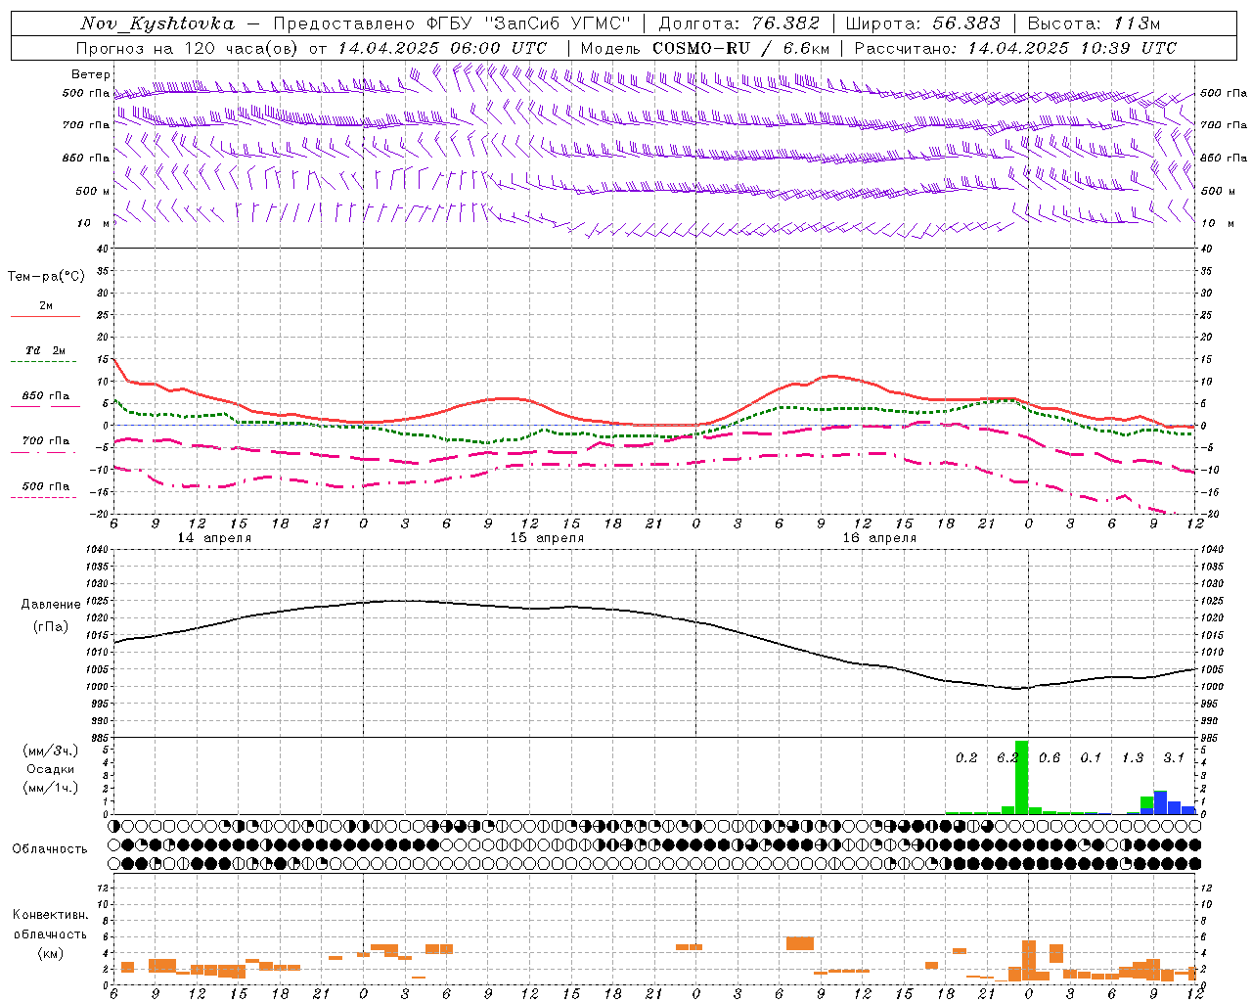
Task: Click the Td 2м dew point legend entry
Action: [45, 350]
